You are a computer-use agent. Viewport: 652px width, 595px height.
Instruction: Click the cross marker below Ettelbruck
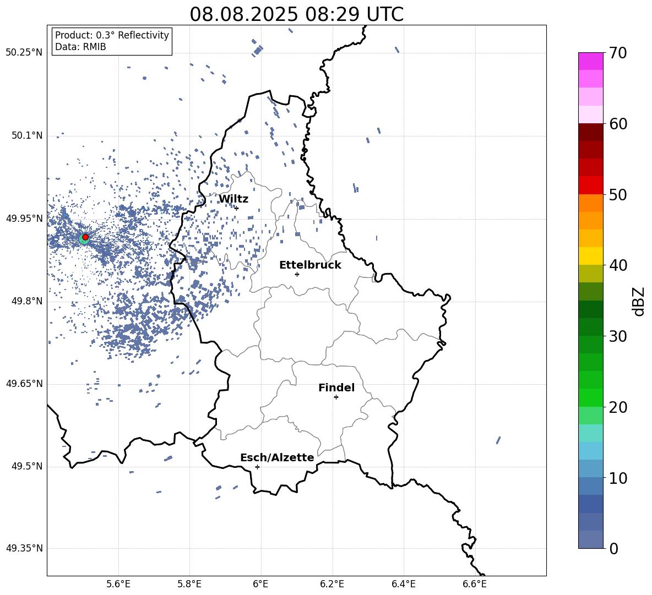297,274
